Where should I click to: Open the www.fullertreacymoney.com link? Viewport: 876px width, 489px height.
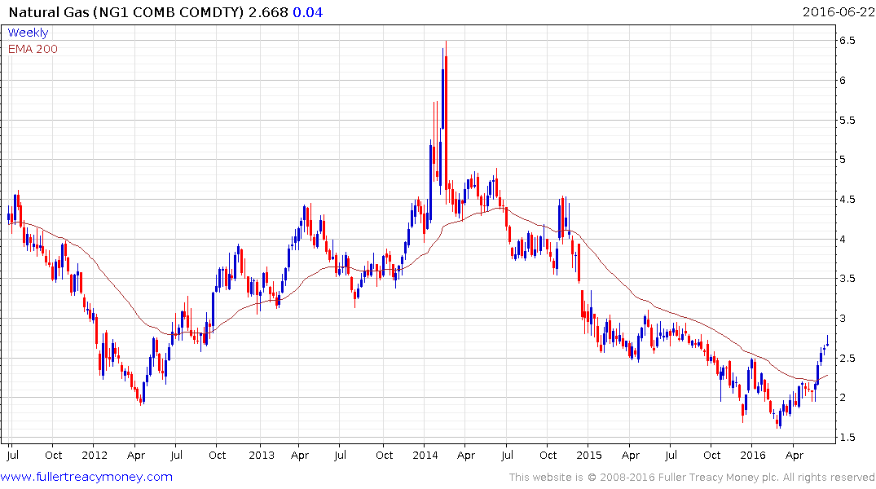86,477
